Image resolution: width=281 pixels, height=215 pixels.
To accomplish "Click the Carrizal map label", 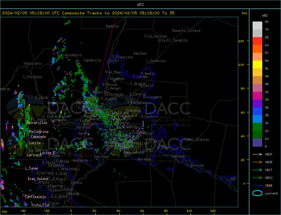I will tap(101, 157).
